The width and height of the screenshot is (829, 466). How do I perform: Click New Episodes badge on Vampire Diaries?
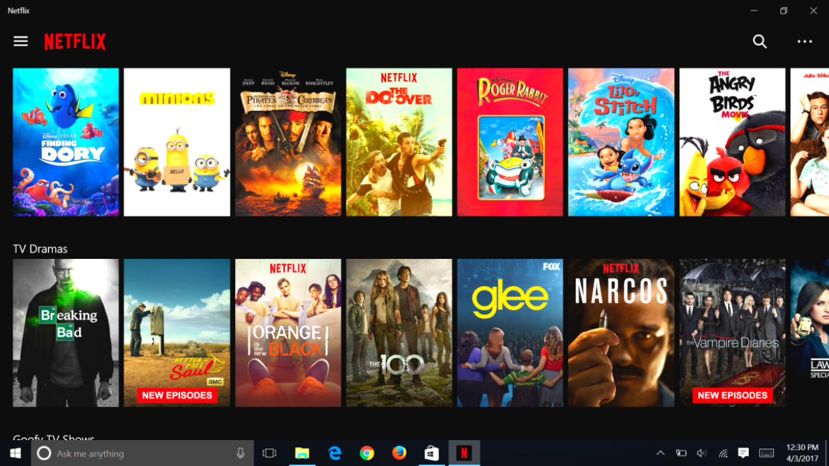point(732,395)
